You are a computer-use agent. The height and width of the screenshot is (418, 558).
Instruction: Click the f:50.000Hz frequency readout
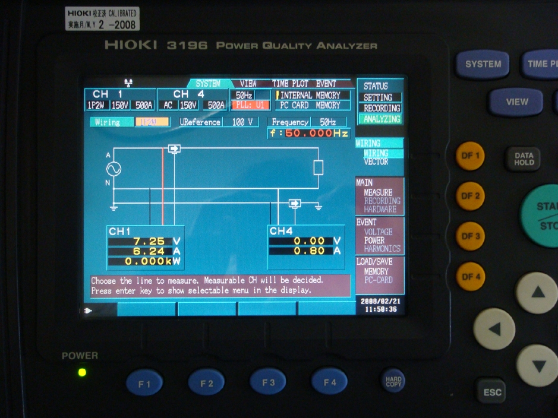coord(308,133)
